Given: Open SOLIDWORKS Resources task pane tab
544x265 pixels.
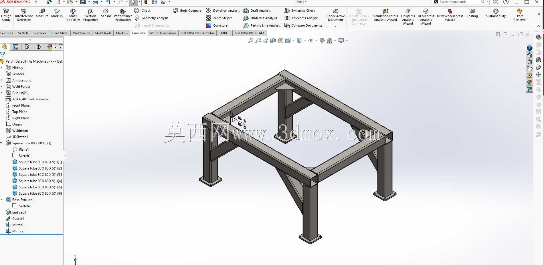Looking at the screenshot, I should coord(530,55).
